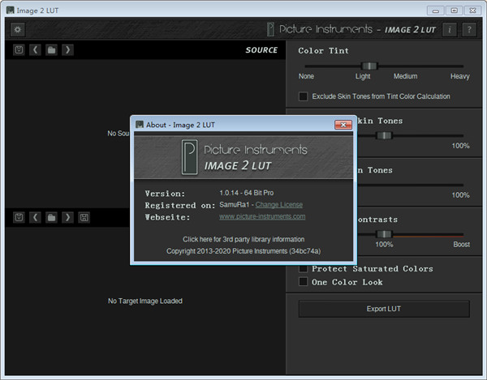Open the Change License link
This screenshot has height=380, width=487.
click(279, 204)
